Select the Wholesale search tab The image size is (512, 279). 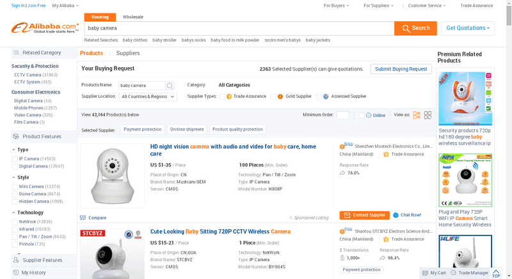pos(133,17)
